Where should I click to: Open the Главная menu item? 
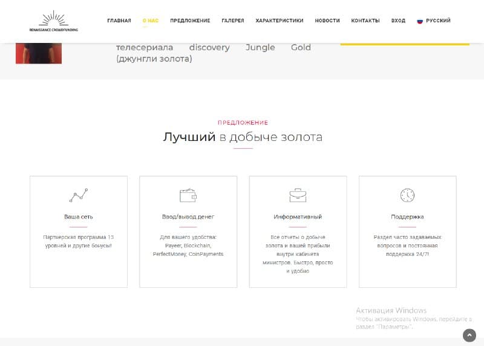119,21
